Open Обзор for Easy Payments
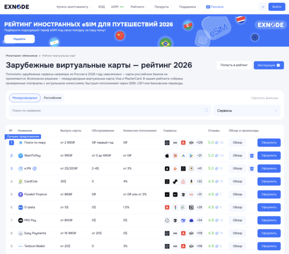This screenshot has height=254, width=289. (x=237, y=233)
